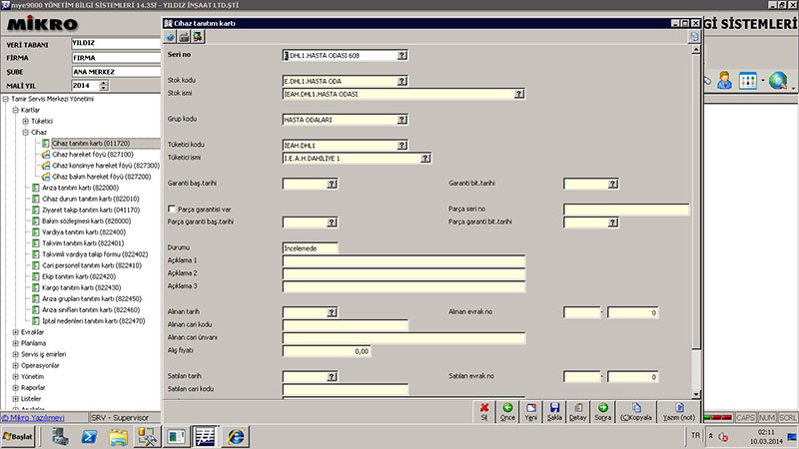Expand the Servis iş emirleri node
This screenshot has width=799, height=449.
pyautogui.click(x=15, y=354)
